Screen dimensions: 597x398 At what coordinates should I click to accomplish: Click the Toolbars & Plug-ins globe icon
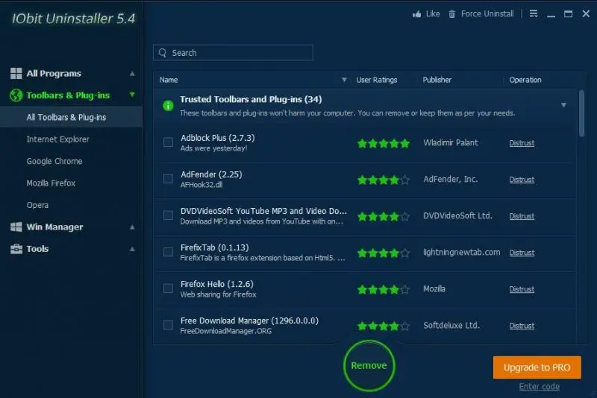[16, 95]
